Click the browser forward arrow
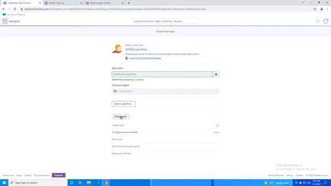The image size is (331, 186). coord(9,9)
